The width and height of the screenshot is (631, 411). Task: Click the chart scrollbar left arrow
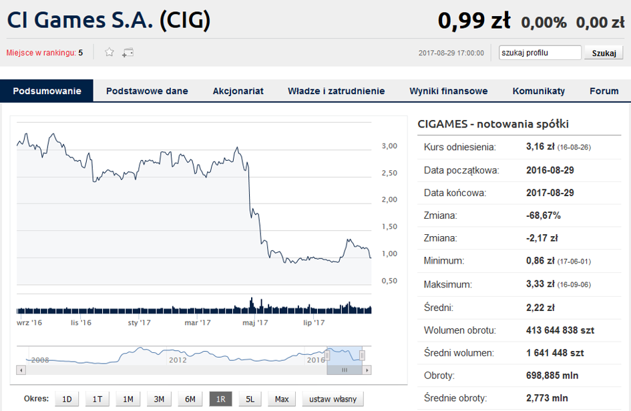(x=21, y=370)
